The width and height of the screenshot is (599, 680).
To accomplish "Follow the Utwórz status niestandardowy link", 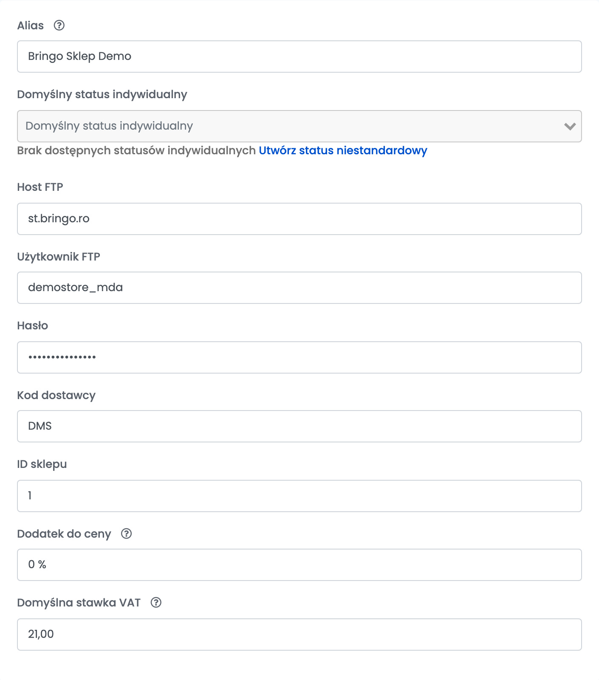I will click(x=343, y=150).
